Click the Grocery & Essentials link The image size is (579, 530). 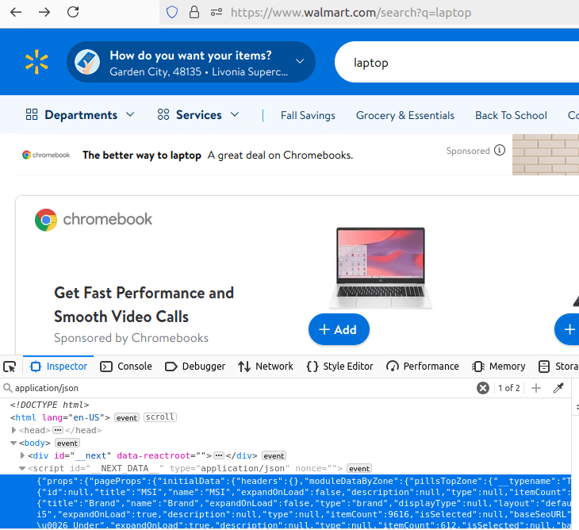pyautogui.click(x=405, y=115)
